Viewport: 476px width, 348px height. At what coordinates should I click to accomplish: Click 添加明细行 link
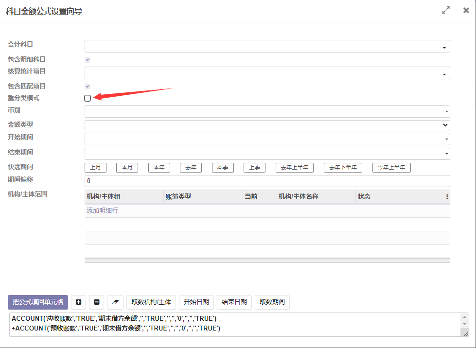(x=102, y=210)
